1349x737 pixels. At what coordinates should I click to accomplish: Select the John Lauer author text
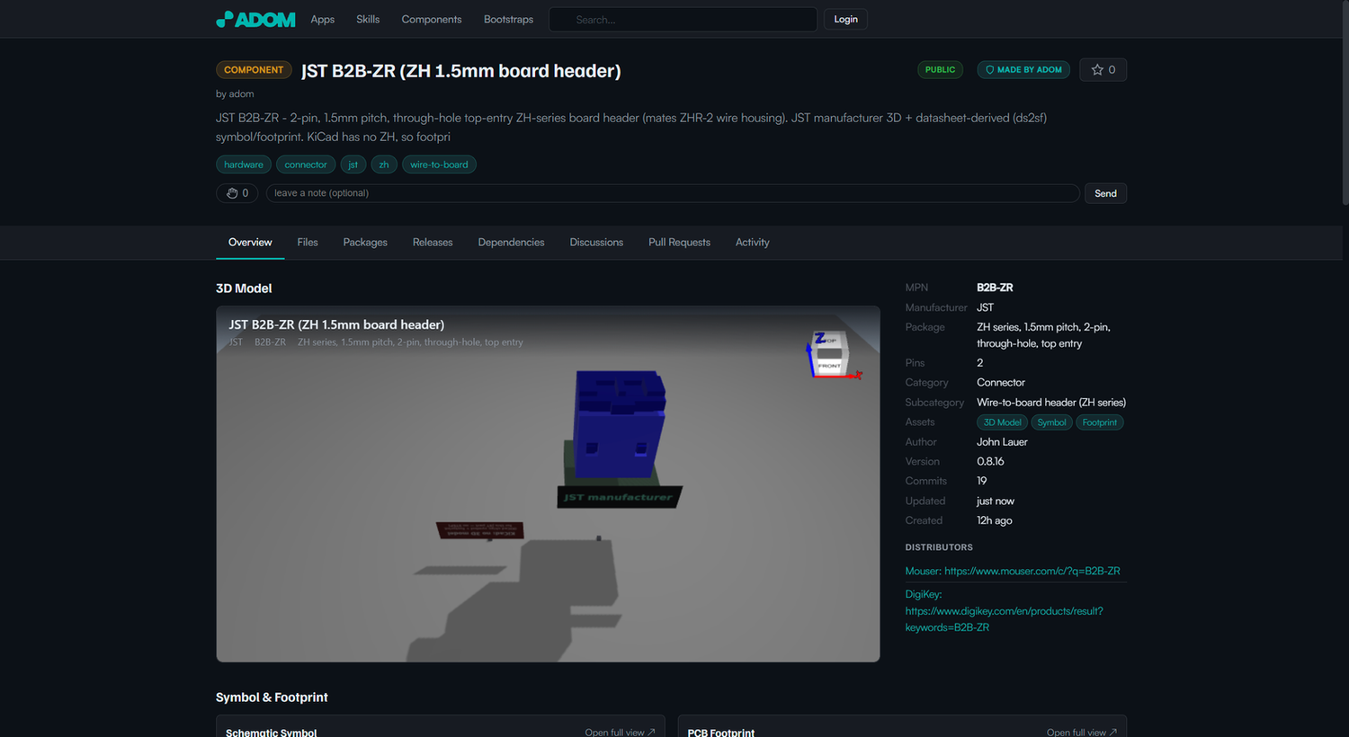(1002, 442)
